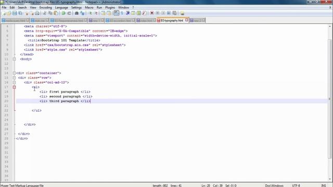The width and height of the screenshot is (333, 187).
Task: Open a file using the Open folder icon
Action: [9, 13]
